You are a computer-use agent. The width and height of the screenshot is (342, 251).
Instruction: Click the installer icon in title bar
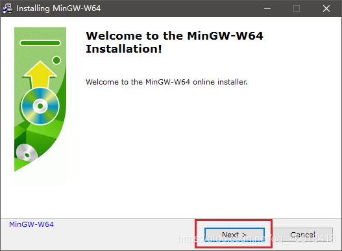(x=7, y=8)
